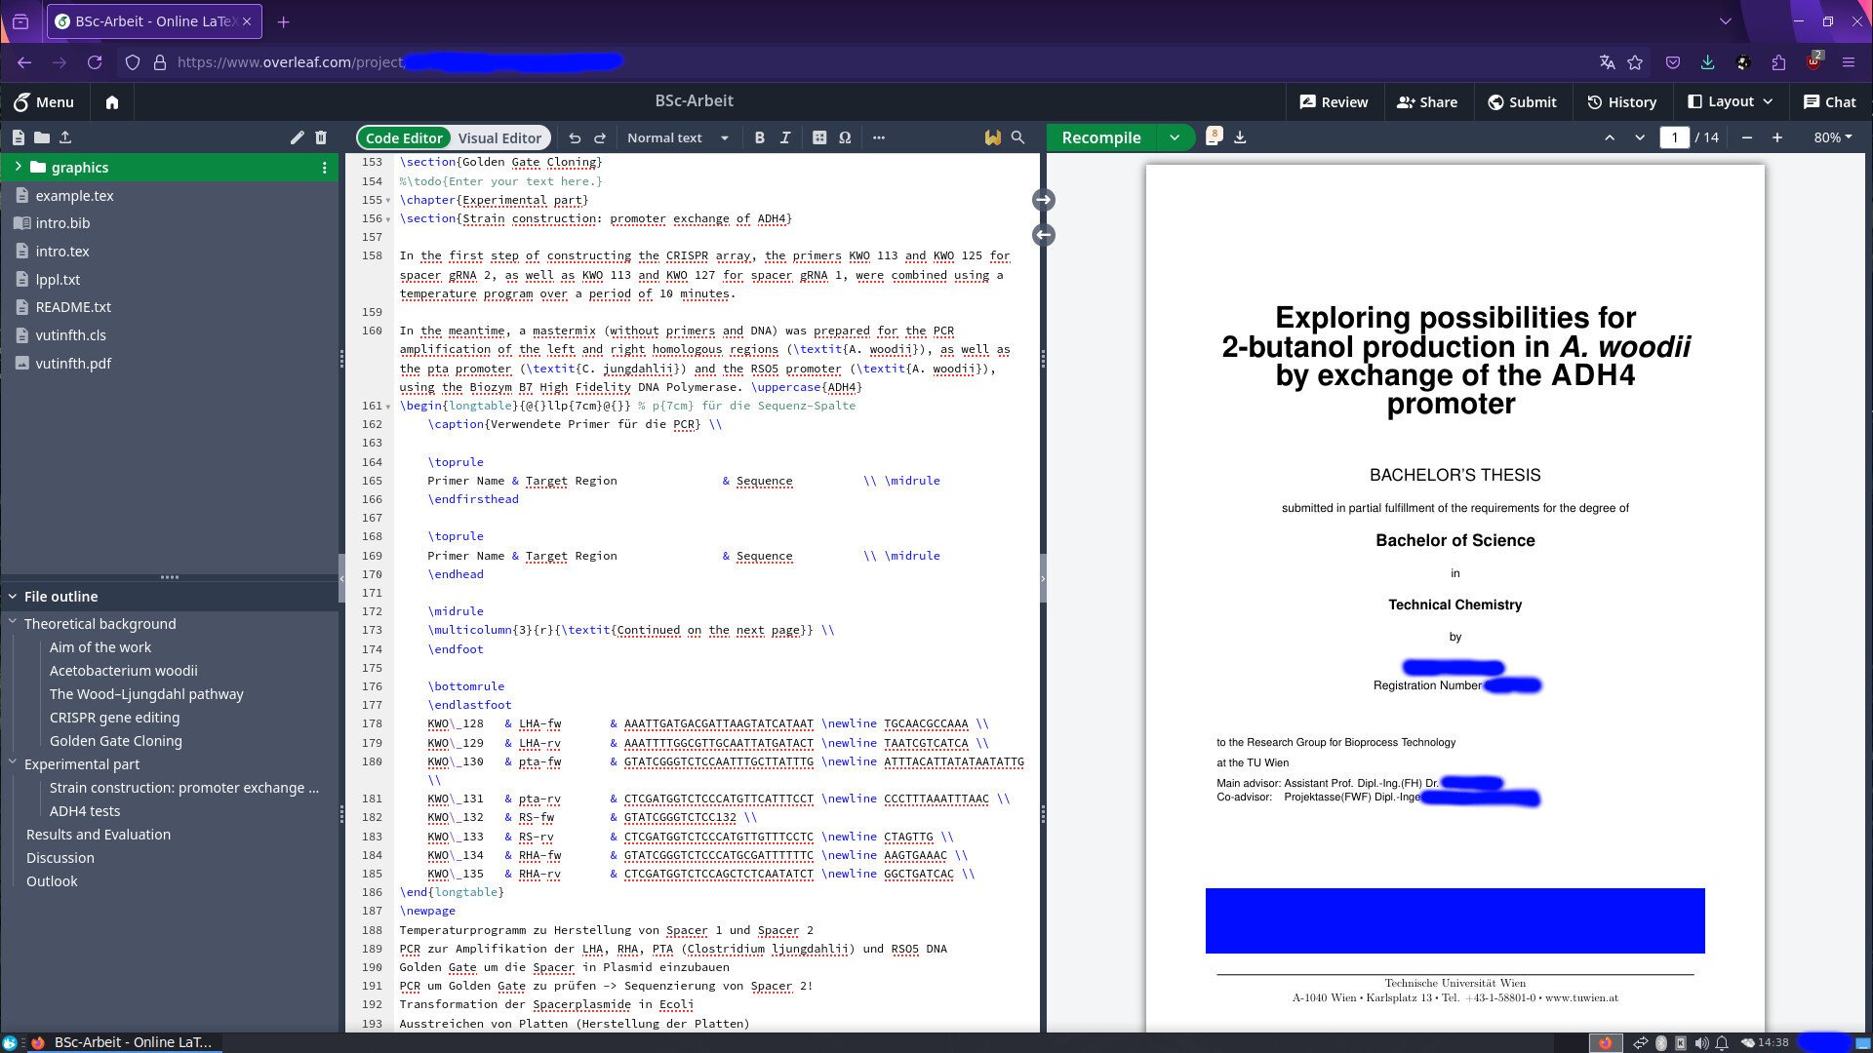The image size is (1873, 1053).
Task: Open project History
Action: (1621, 101)
